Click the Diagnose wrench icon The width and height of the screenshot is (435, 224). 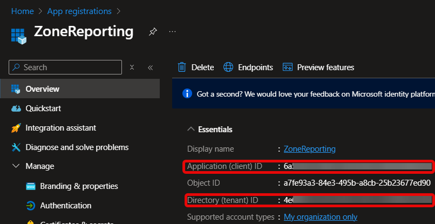(x=16, y=147)
